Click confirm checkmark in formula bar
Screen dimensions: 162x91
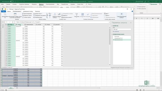[x=10, y=22]
